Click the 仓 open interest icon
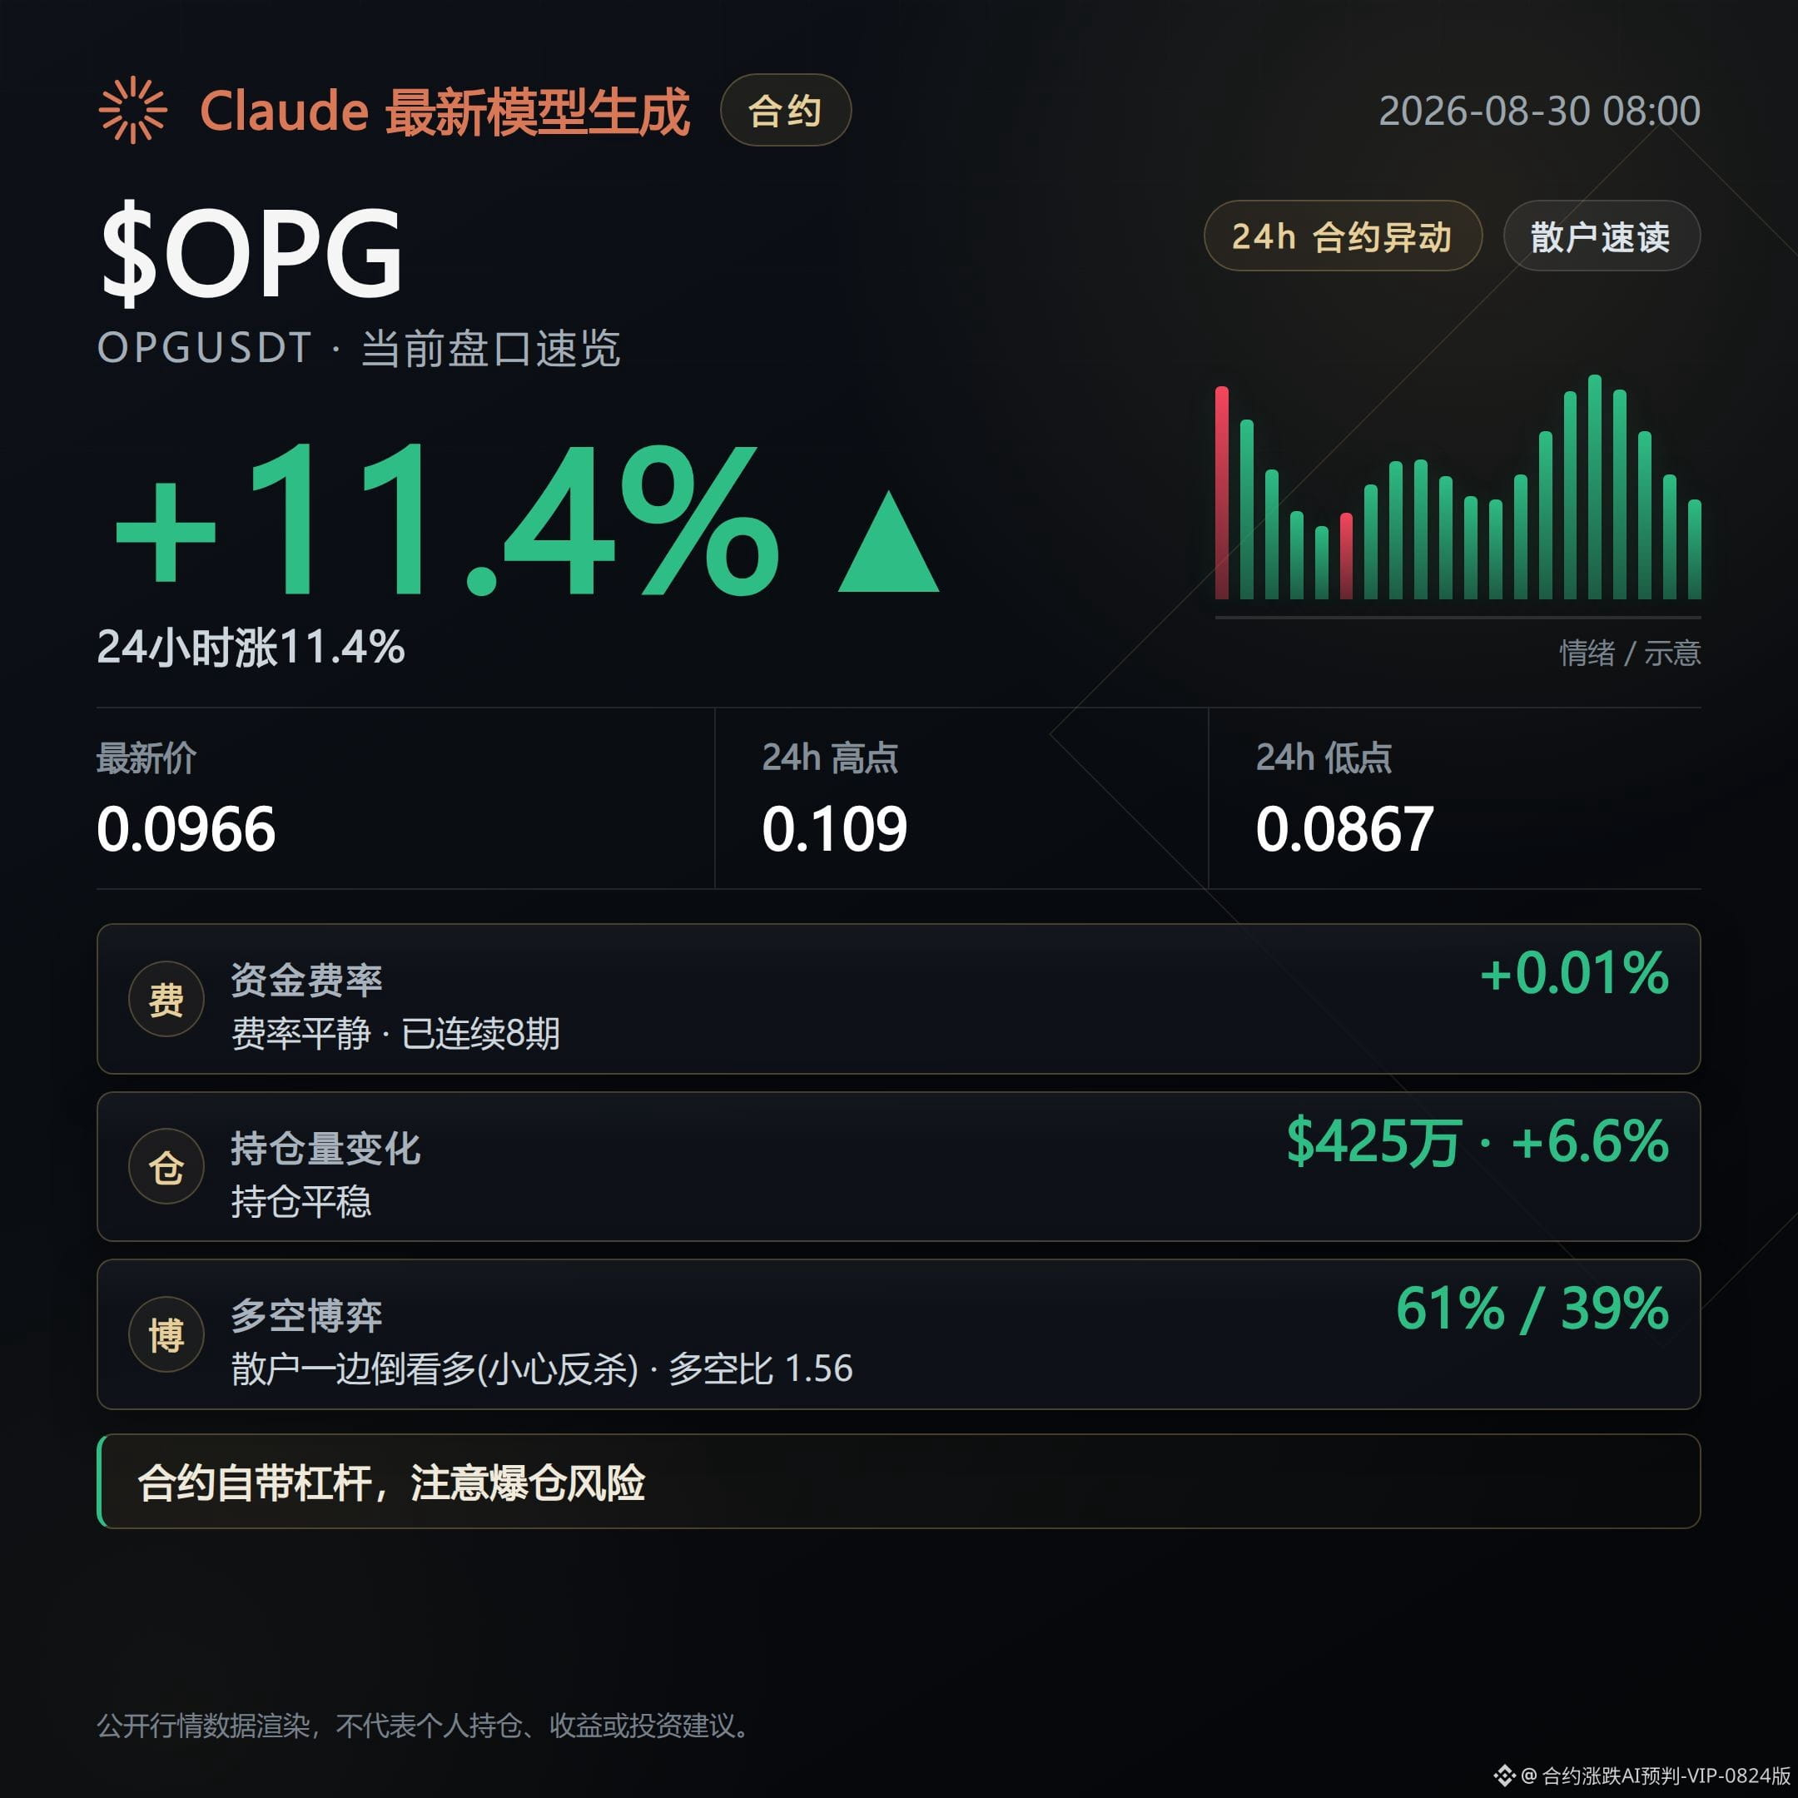Viewport: 1798px width, 1798px height. tap(166, 1167)
